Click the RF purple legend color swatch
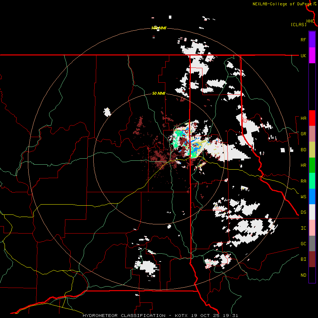This screenshot has height=318, width=318. pyautogui.click(x=312, y=40)
